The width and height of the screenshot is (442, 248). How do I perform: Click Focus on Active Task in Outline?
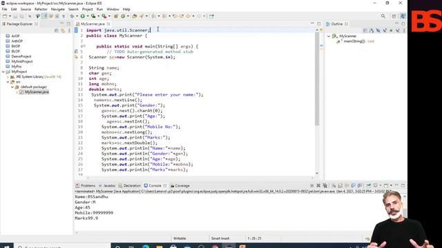(x=365, y=30)
